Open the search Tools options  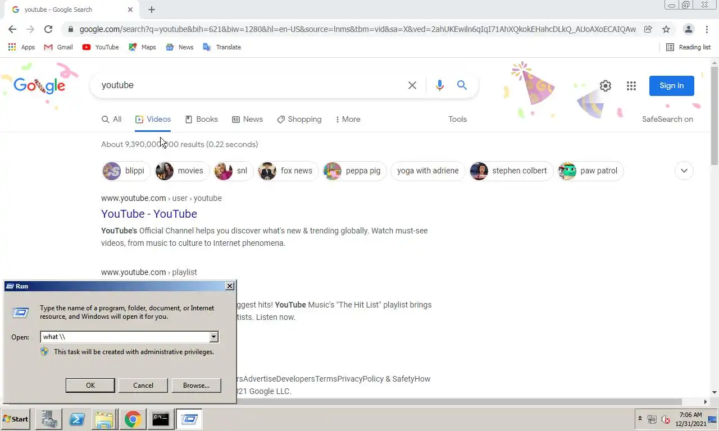pyautogui.click(x=457, y=119)
